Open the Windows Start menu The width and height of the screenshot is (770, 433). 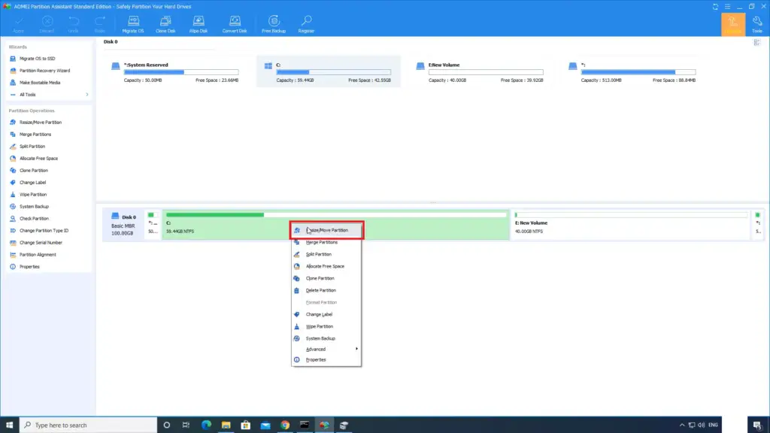point(9,425)
